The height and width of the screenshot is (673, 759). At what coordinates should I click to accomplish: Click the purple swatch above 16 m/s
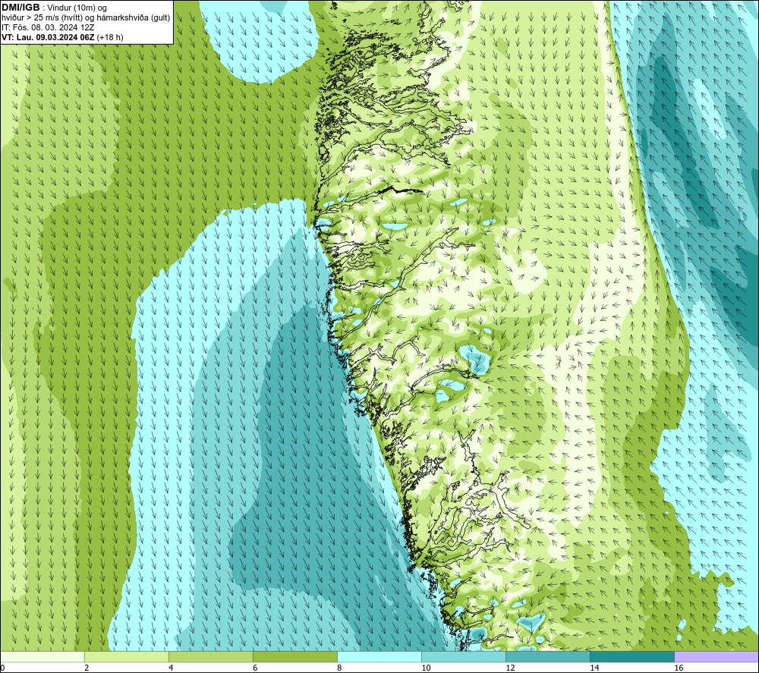[x=716, y=656]
